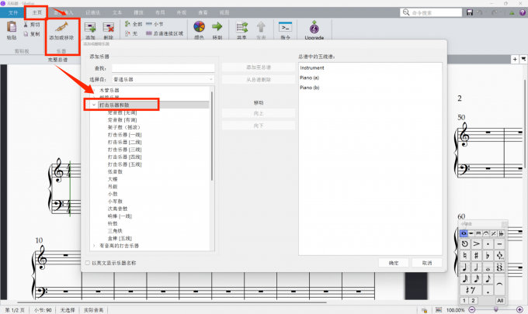Select 架子鼓（摇滚）in instrument list
Image resolution: width=528 pixels, height=314 pixels.
[124, 127]
